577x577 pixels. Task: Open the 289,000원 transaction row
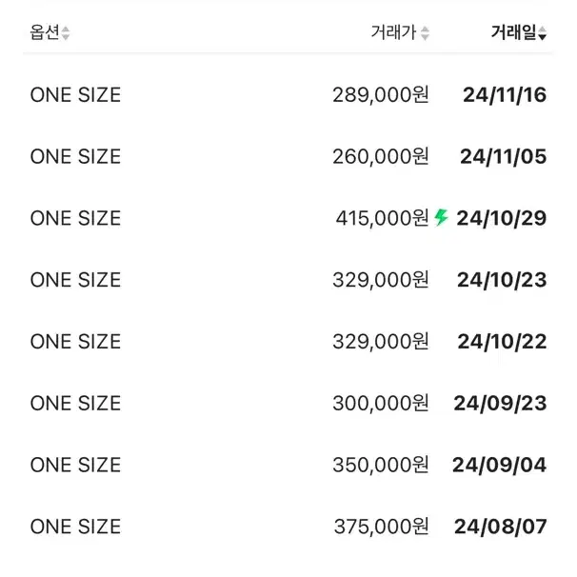click(x=288, y=95)
